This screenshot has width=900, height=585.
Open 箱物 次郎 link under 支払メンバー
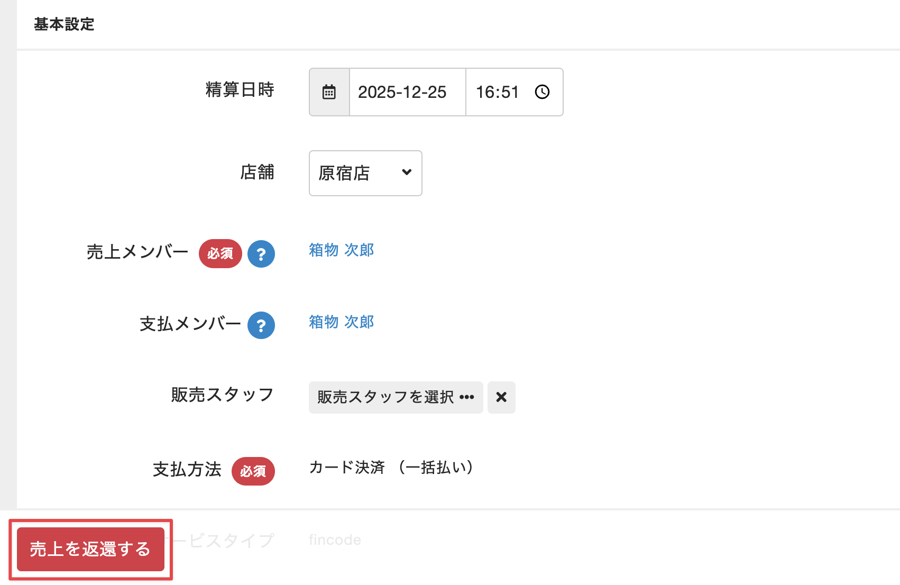(x=341, y=322)
